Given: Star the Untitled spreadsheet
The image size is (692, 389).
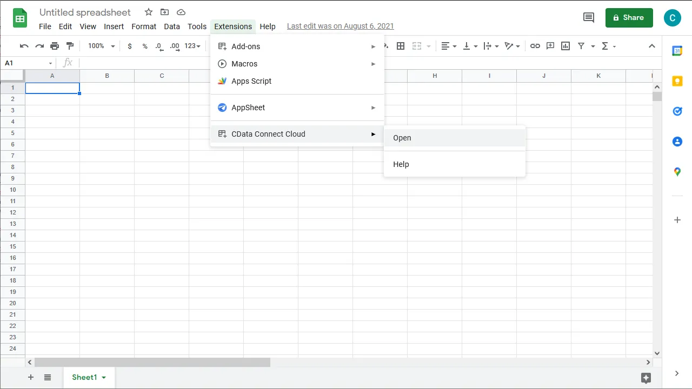Looking at the screenshot, I should tap(149, 12).
